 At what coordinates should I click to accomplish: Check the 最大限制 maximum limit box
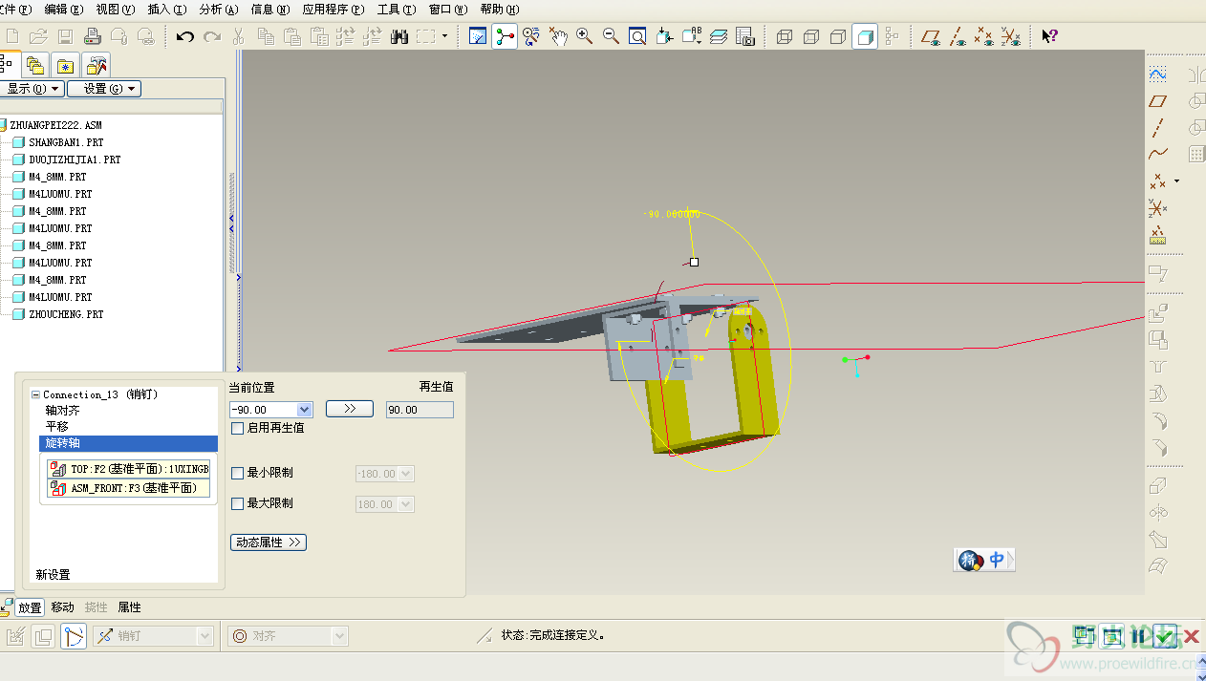[238, 503]
